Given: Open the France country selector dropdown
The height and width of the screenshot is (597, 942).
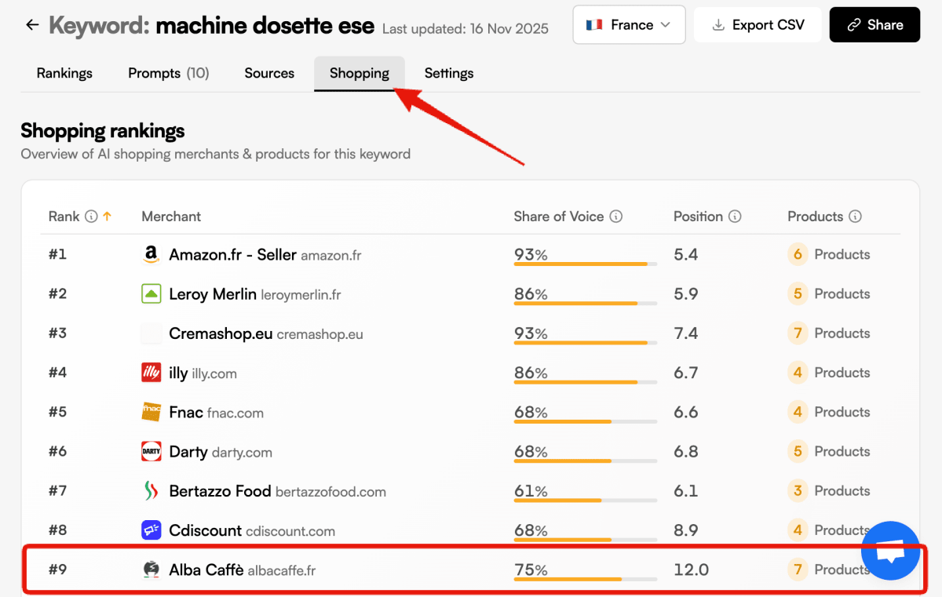Looking at the screenshot, I should point(629,24).
